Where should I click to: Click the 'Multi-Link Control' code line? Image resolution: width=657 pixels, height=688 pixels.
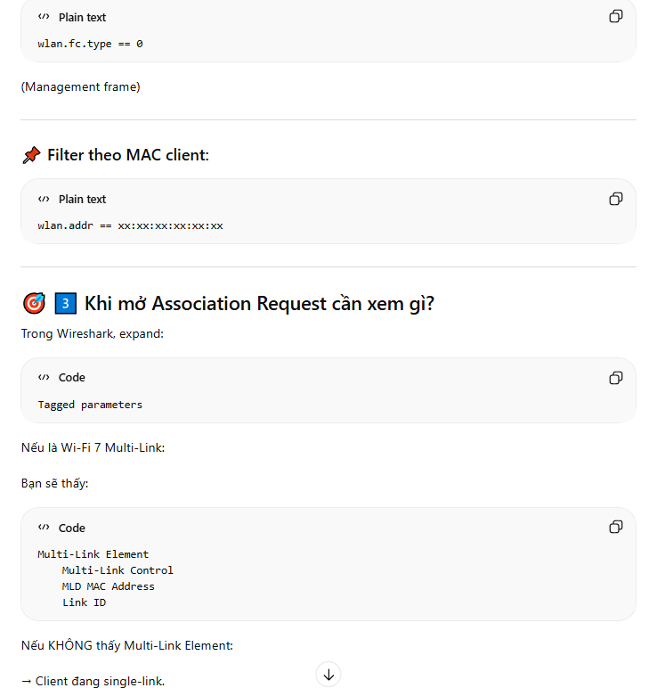118,570
